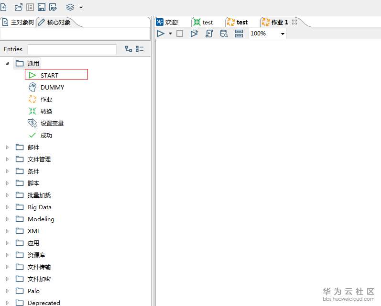Click the 文件加密 folder icon

click(x=20, y=279)
